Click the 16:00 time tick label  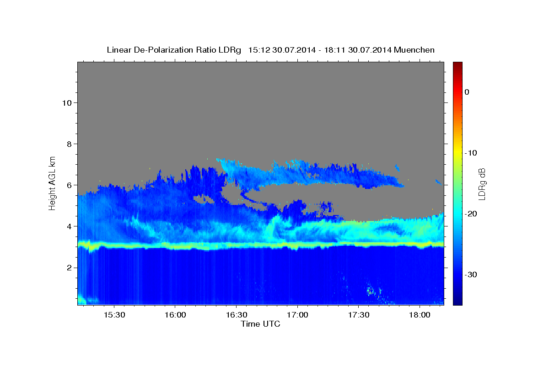(x=175, y=315)
